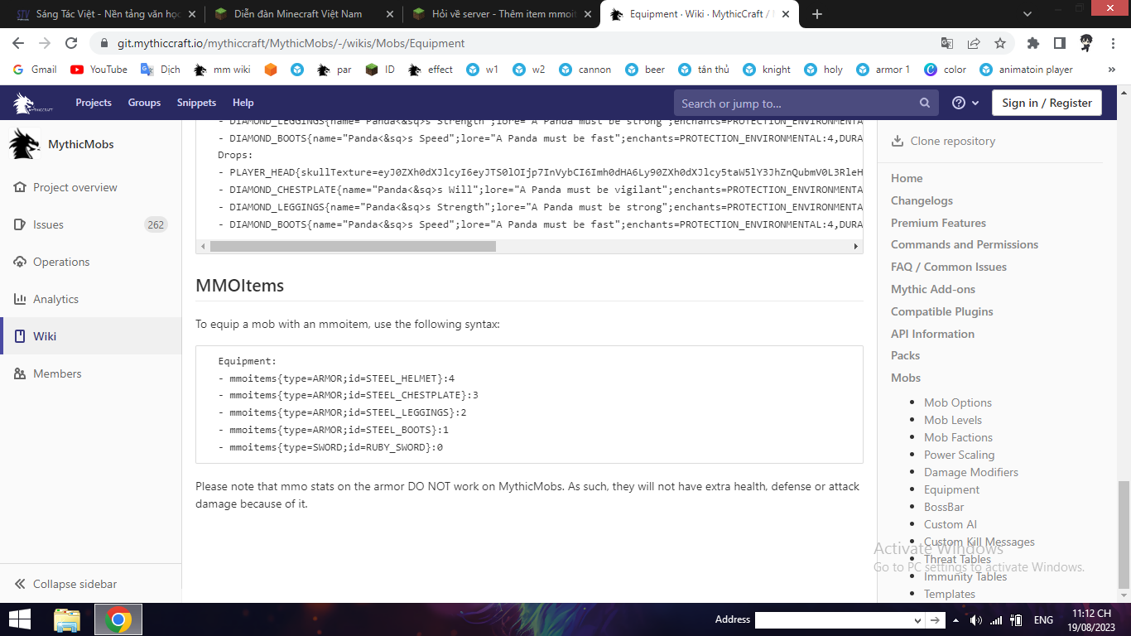Open the MythicMobs project avatar in the sidebar
Screen dimensions: 1131x636
point(25,144)
